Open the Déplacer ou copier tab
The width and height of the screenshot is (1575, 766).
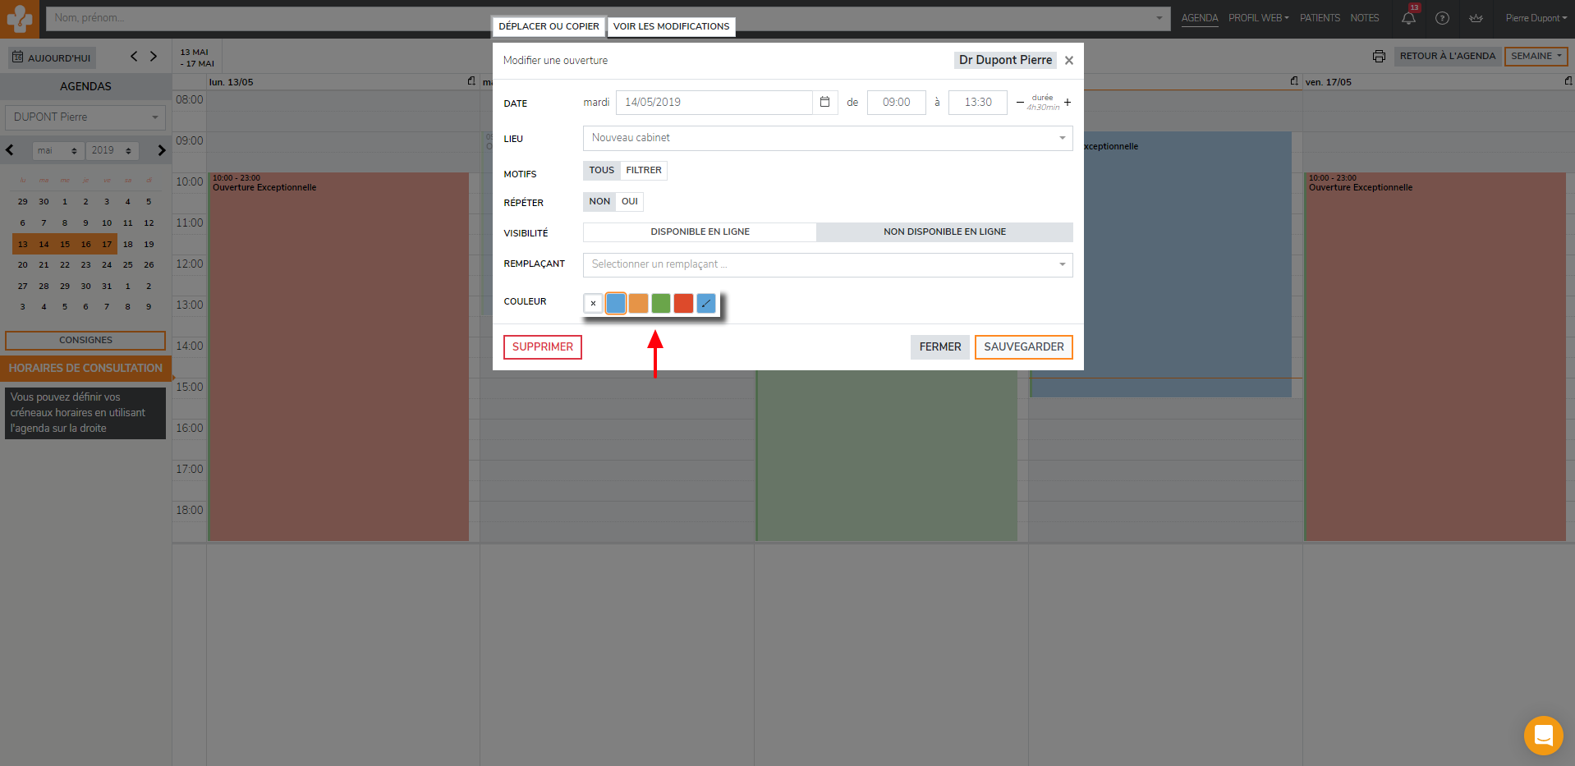point(549,26)
